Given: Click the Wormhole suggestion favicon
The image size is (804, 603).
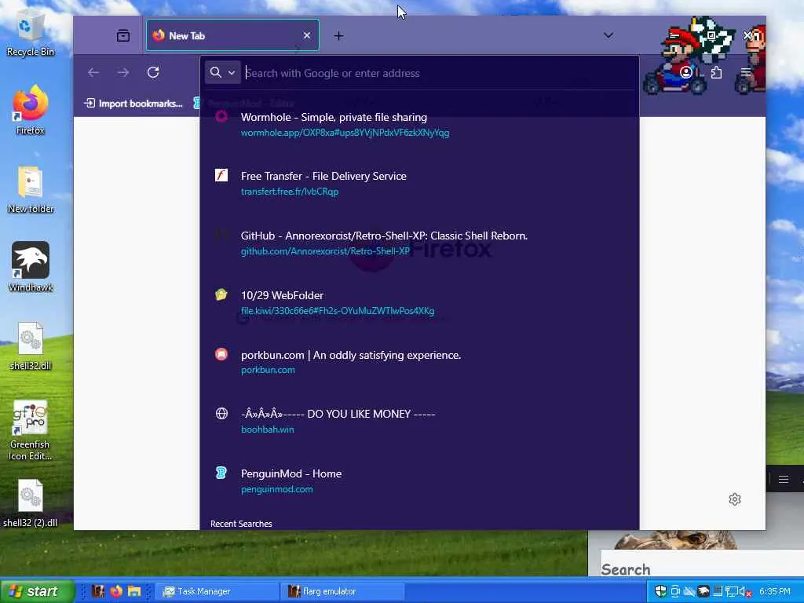Looking at the screenshot, I should point(221,116).
